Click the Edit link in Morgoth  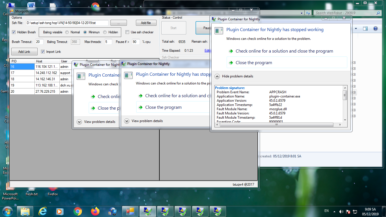click(207, 51)
